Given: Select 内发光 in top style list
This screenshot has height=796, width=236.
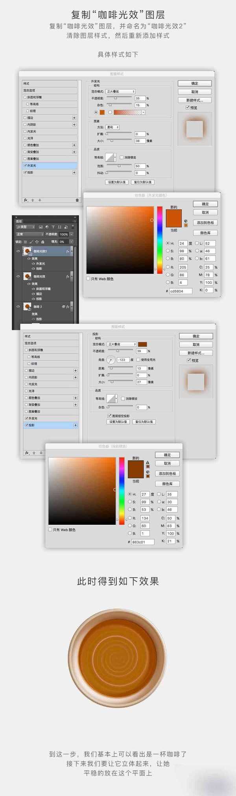Looking at the screenshot, I should (31, 131).
